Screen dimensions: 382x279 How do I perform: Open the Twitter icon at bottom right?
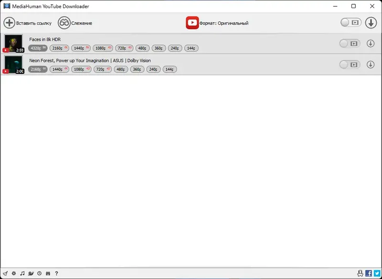tap(377, 273)
